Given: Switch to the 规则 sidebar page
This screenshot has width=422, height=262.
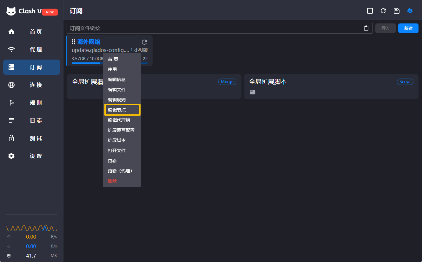Looking at the screenshot, I should [31, 103].
